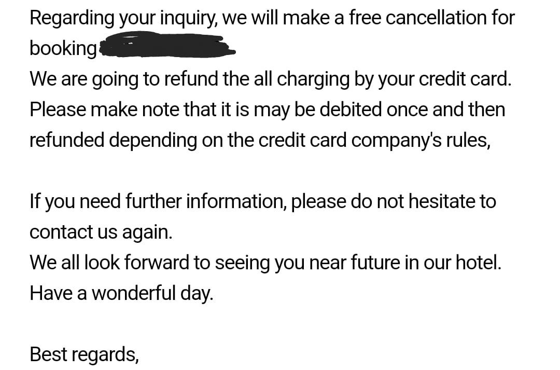Click the phrase "free cancellation"
The image size is (560, 370).
click(415, 17)
